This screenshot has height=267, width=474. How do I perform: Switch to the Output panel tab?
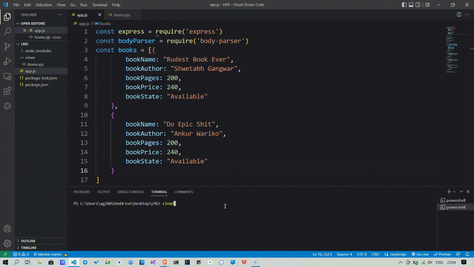click(x=104, y=192)
